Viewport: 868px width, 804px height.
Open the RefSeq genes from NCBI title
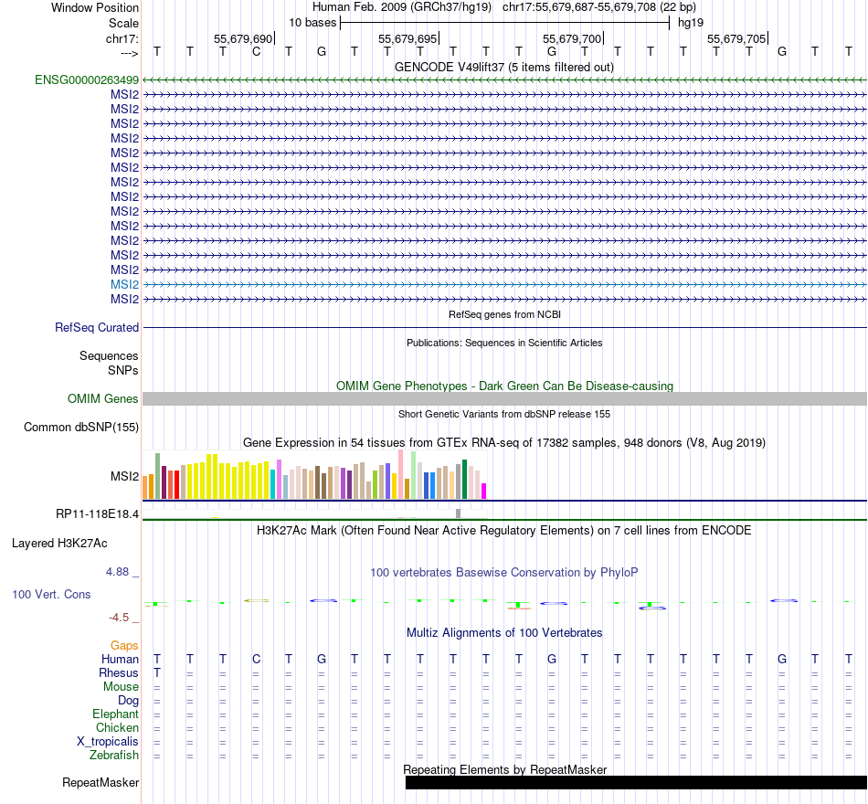[504, 314]
